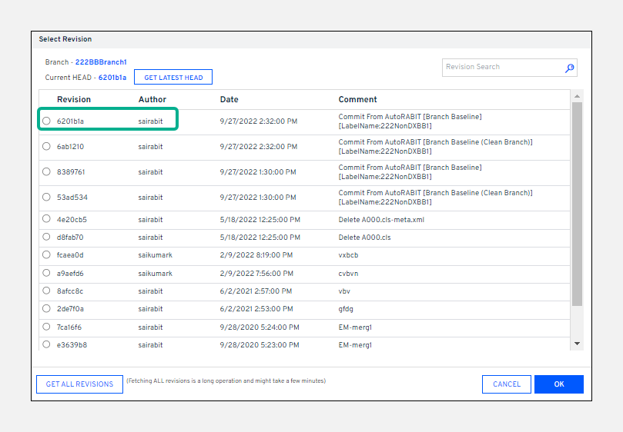Select revision 8afcc8c radio button
Viewport: 623px width, 432px height.
pos(46,291)
